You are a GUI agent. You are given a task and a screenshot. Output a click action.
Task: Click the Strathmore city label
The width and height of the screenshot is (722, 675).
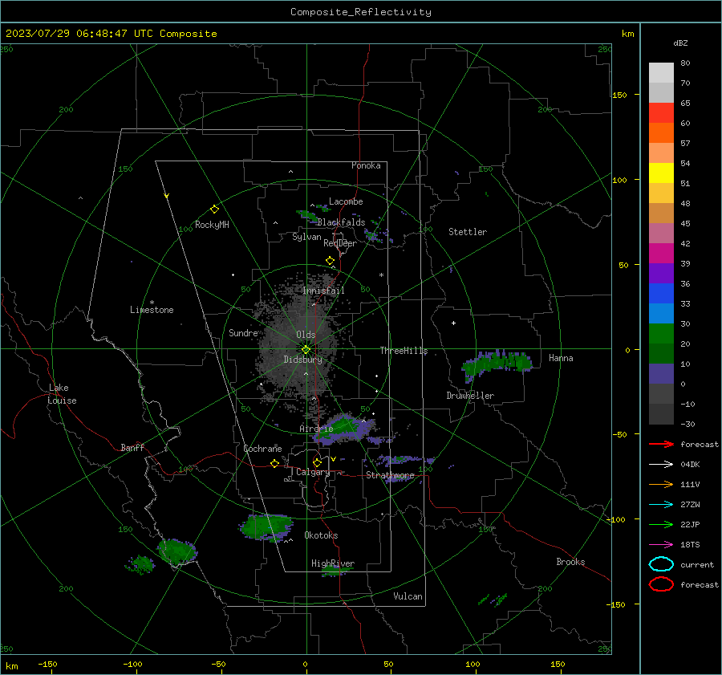pos(390,475)
